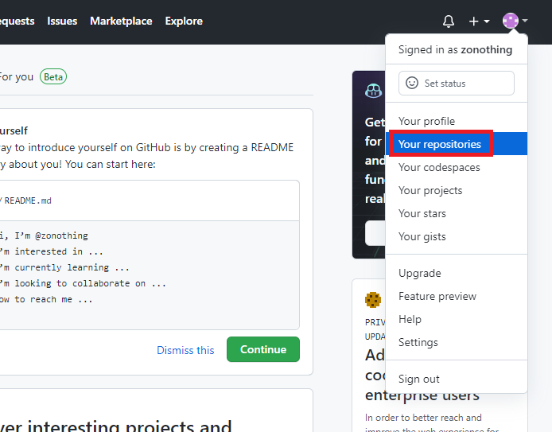Open the Issues navigation link

62,21
